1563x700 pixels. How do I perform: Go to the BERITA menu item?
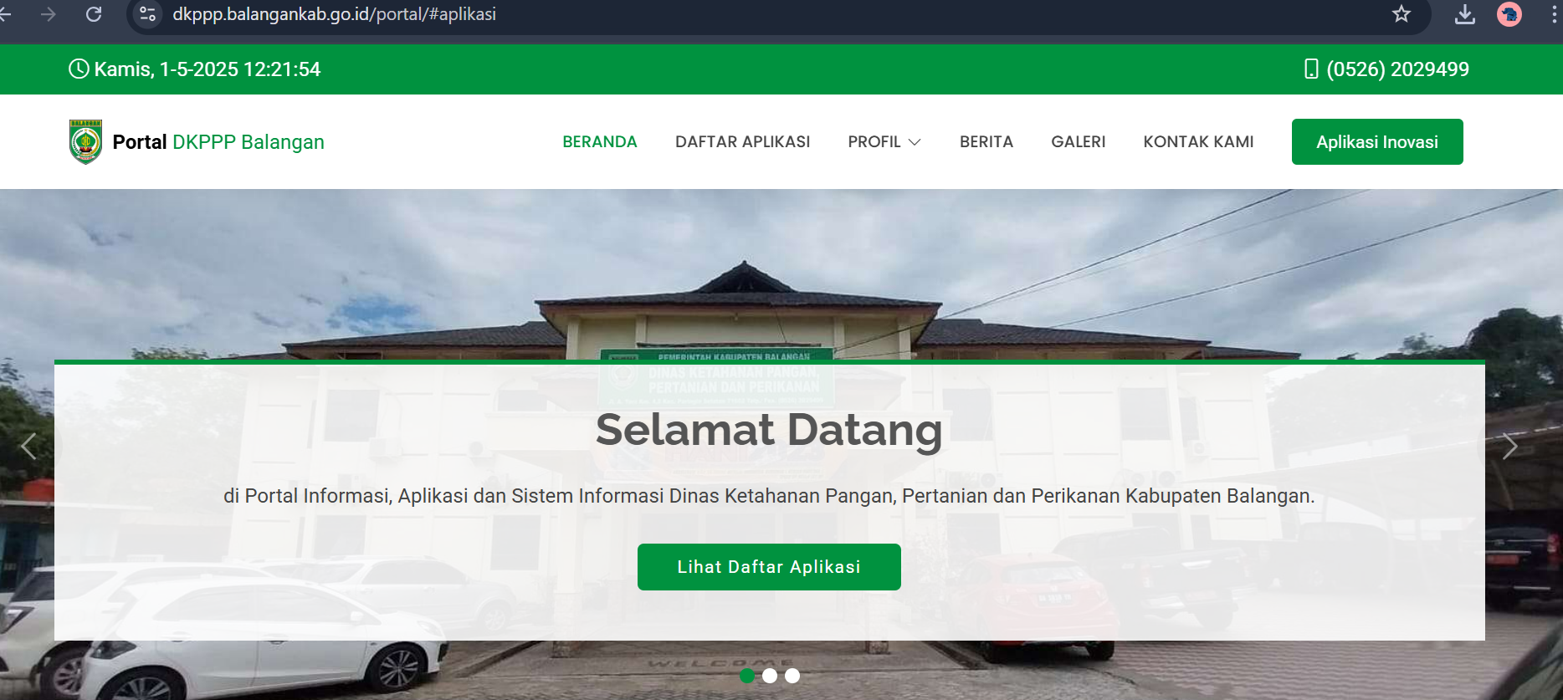(x=986, y=142)
